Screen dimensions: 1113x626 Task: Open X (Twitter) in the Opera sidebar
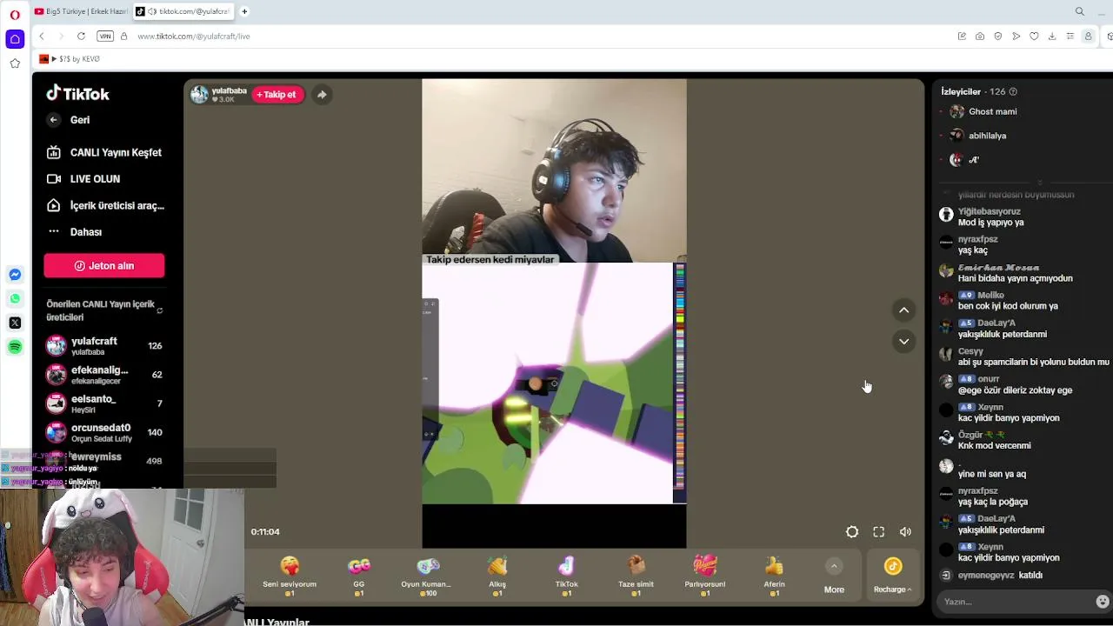(x=15, y=323)
